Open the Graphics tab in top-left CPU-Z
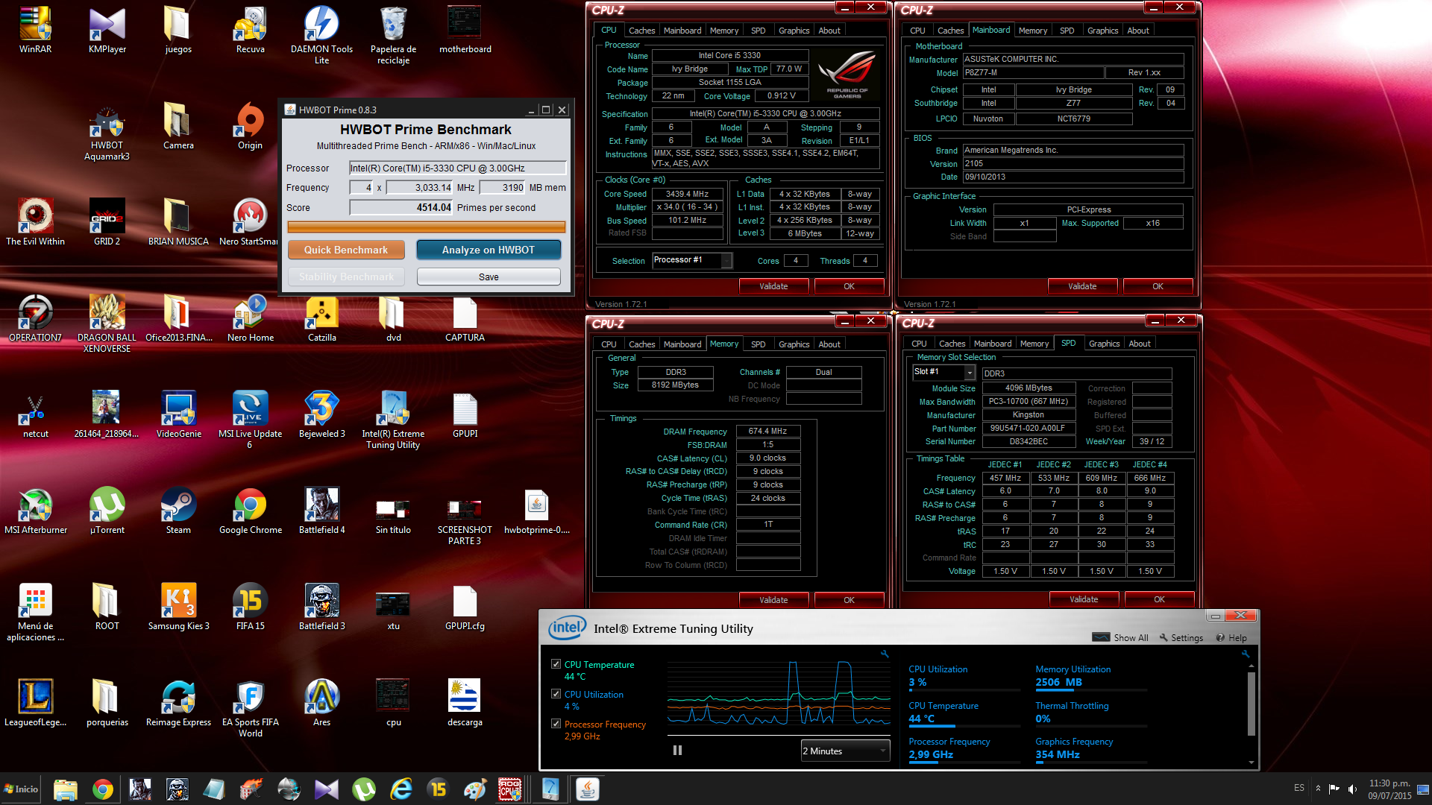1432x805 pixels. point(794,31)
